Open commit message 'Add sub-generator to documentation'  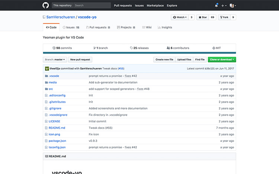[x=113, y=82]
